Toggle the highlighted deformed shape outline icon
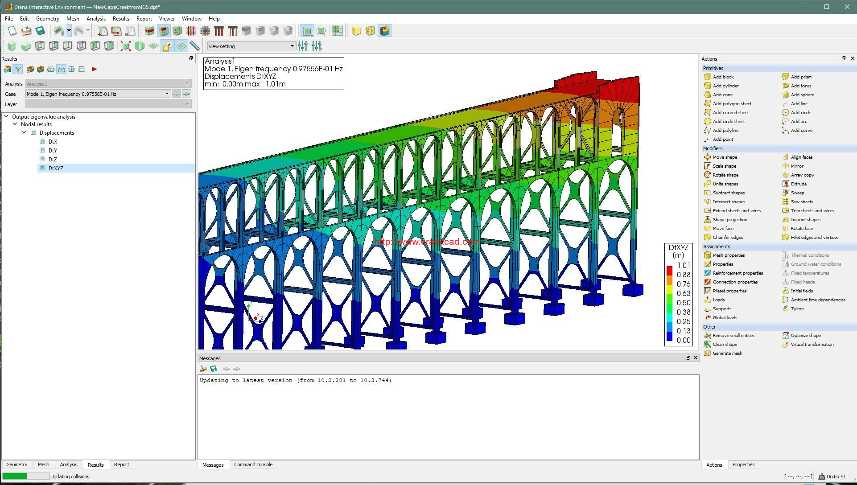857x485 pixels. [x=61, y=69]
